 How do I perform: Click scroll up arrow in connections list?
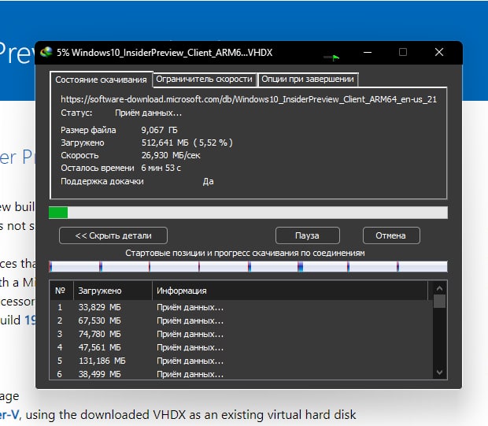click(439, 289)
